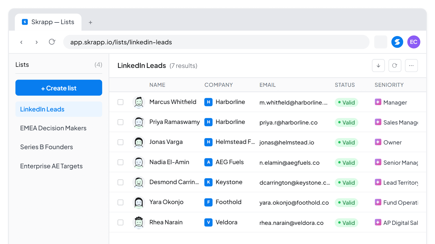Viewport: 435px width, 244px height.
Task: Click the COMPANY column header
Action: (219, 85)
